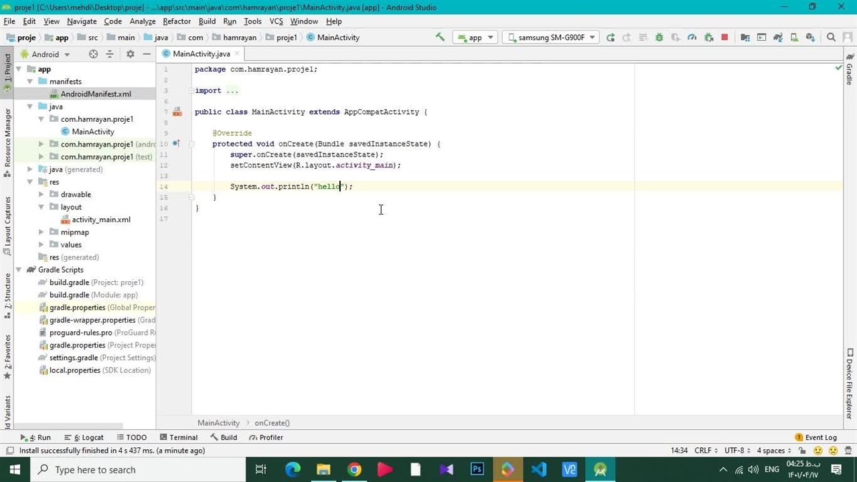Toggle the Logcat tool window
This screenshot has width=857, height=482.
point(88,437)
